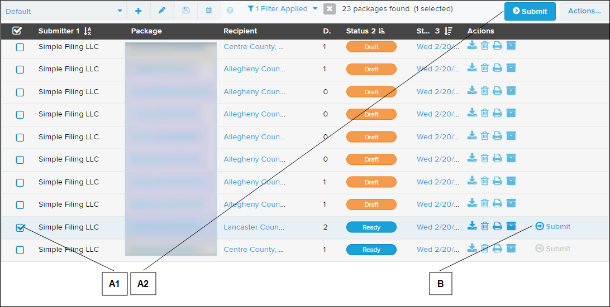This screenshot has height=307, width=610.
Task: Click the "23 packages found" text
Action: [375, 8]
